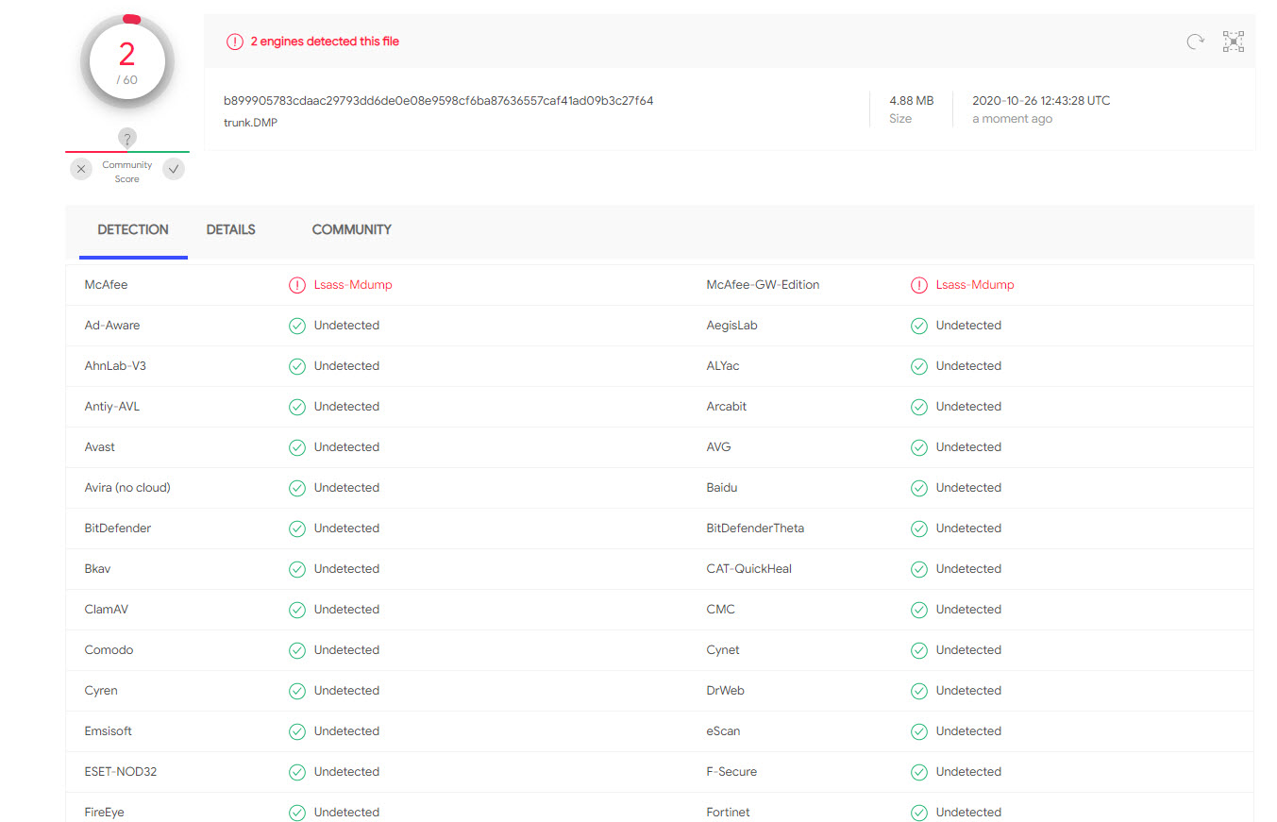Click the AhnLab-V3 engine name
This screenshot has width=1277, height=822.
pos(115,366)
